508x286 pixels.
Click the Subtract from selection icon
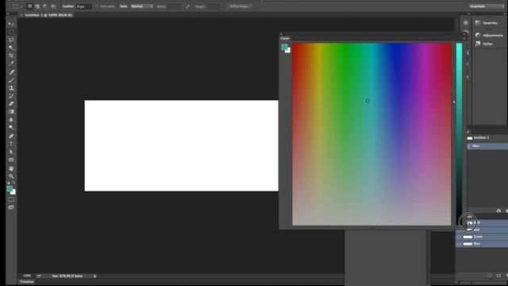point(45,6)
